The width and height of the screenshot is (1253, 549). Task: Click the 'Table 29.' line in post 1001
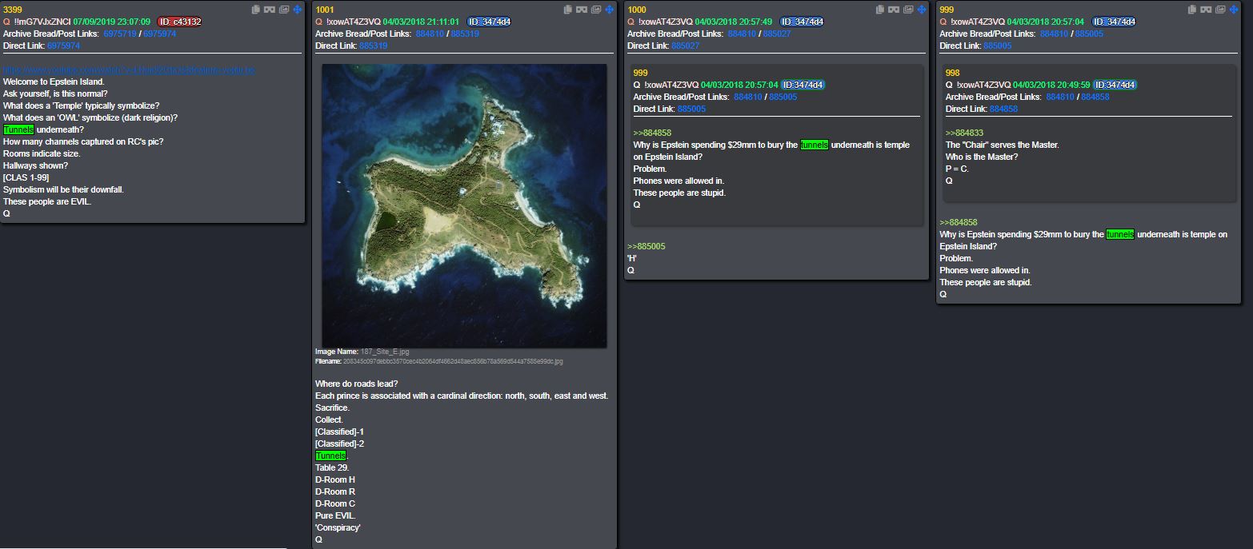point(332,467)
